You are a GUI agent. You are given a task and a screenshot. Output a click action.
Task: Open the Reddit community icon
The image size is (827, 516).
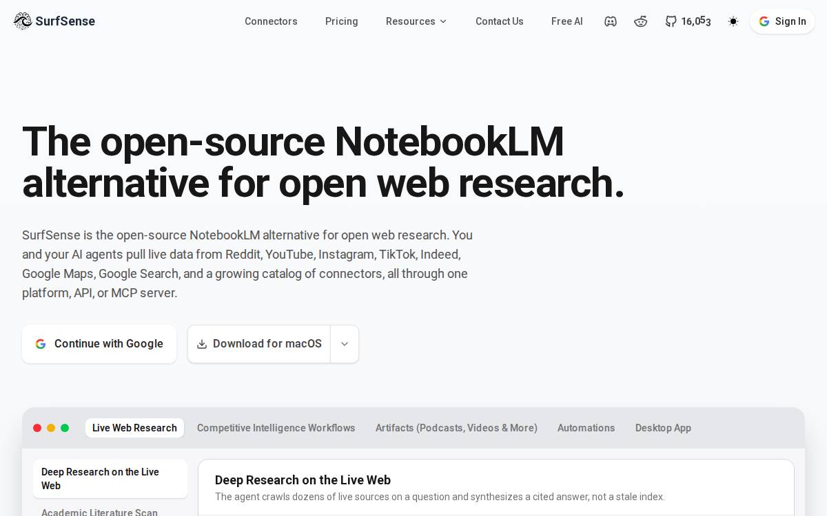click(x=641, y=21)
